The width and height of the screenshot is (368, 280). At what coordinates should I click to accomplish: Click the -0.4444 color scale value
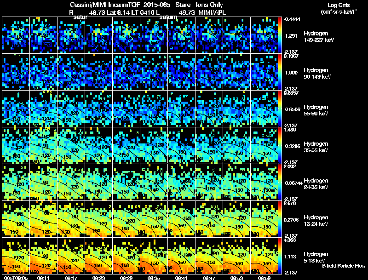pyautogui.click(x=292, y=19)
